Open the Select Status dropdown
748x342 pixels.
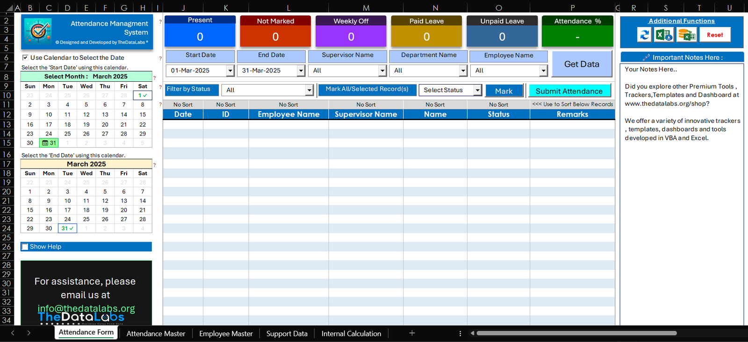click(x=477, y=90)
